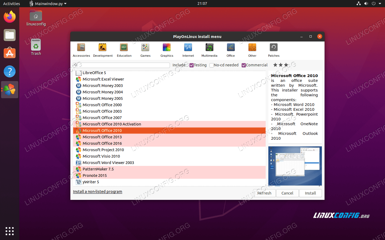Select Microsoft Office 2010 Activation

point(169,124)
